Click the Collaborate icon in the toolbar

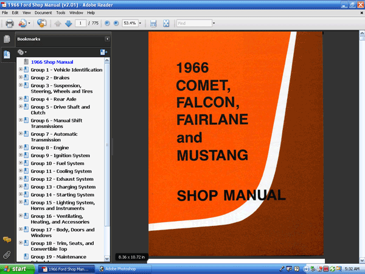(x=23, y=23)
